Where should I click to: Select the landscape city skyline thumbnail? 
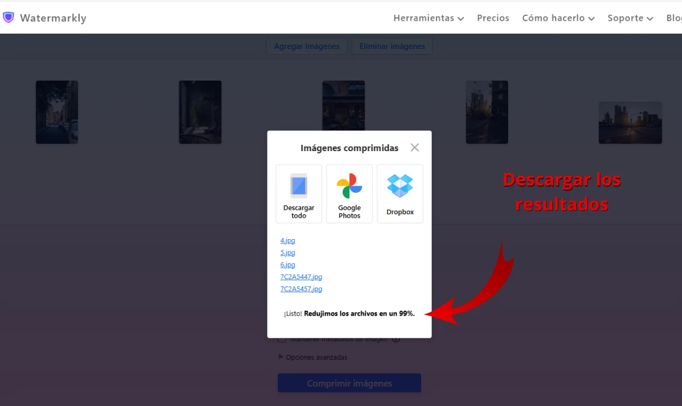point(630,122)
